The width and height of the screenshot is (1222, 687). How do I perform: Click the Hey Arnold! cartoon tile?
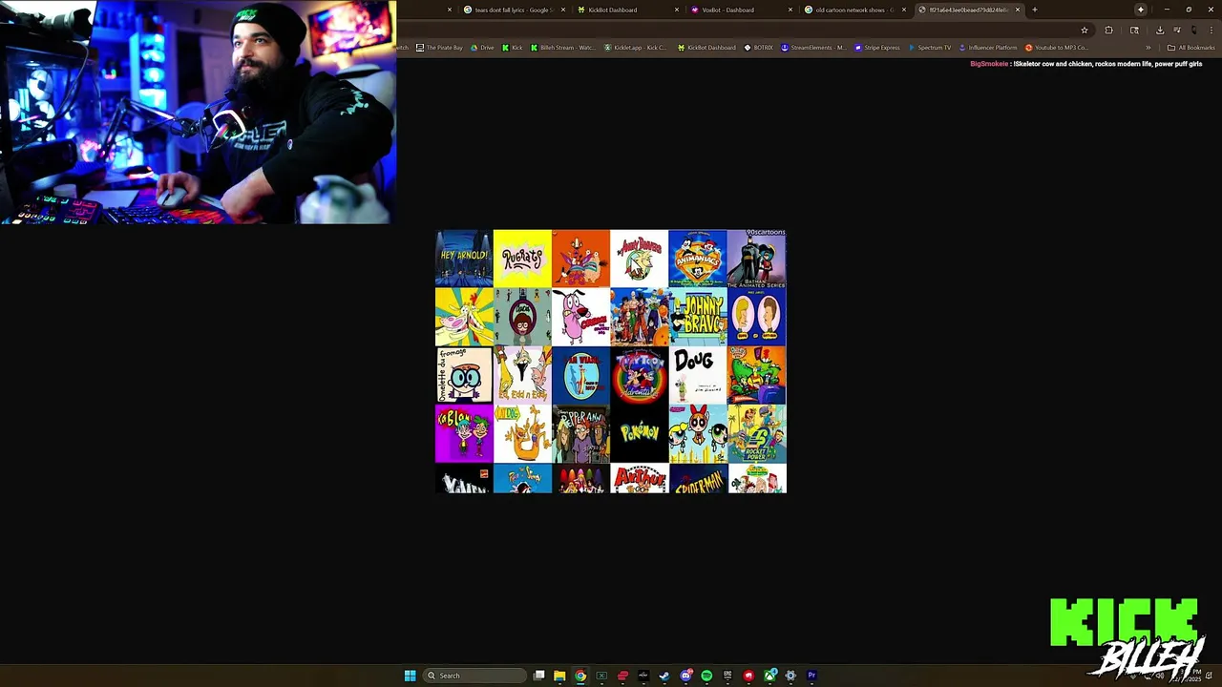coord(464,258)
